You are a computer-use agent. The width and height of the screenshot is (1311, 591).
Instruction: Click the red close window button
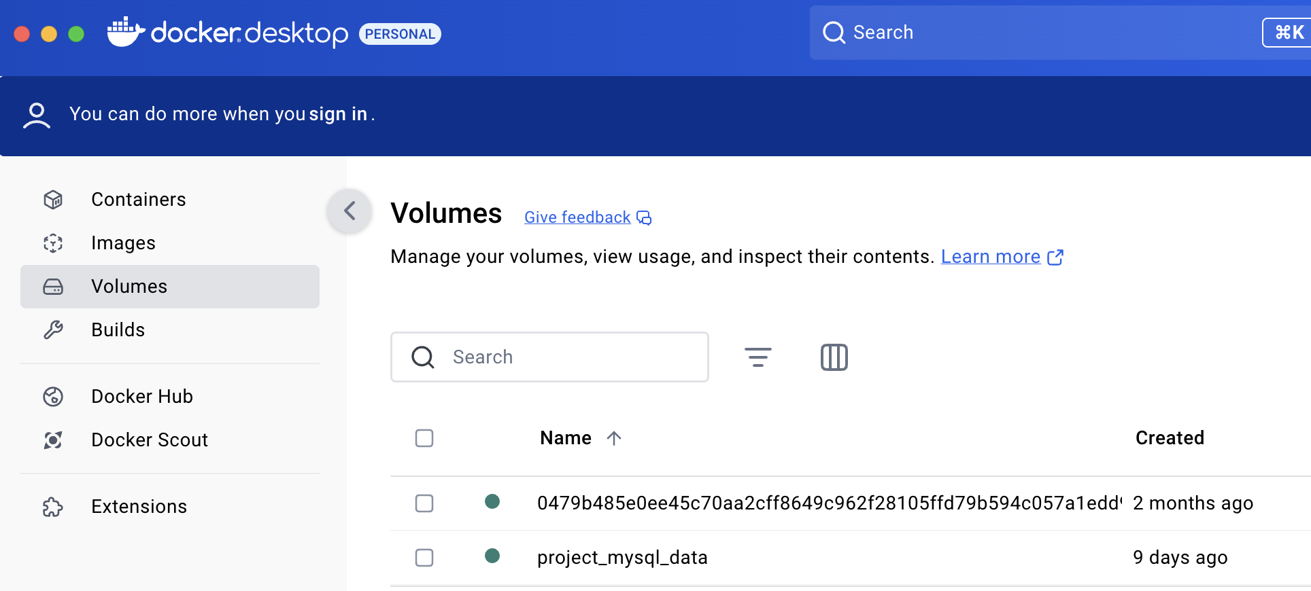(22, 34)
